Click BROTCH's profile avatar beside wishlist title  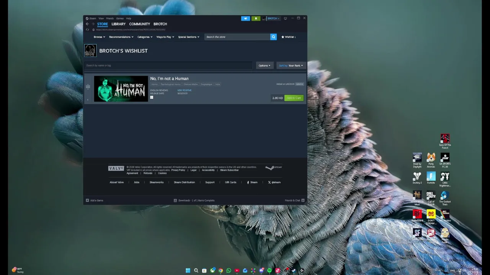[x=91, y=50]
